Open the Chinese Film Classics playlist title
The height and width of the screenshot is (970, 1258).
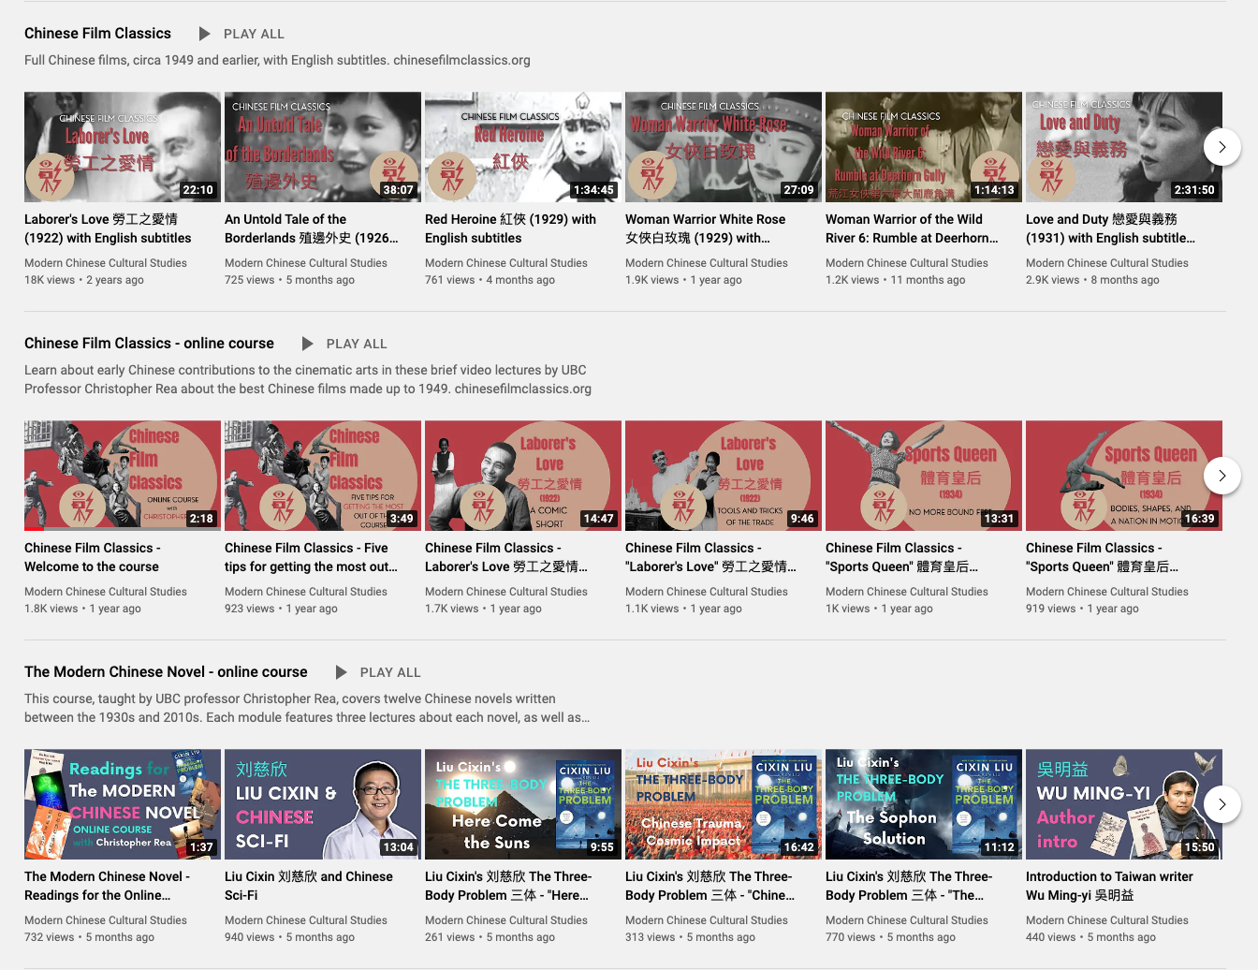coord(97,34)
